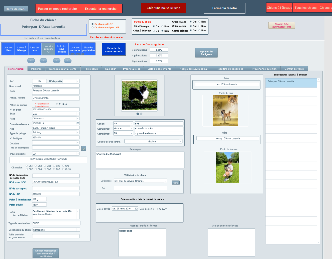Open the Cotation dropdown
332x259 pixels.
click(x=77, y=143)
